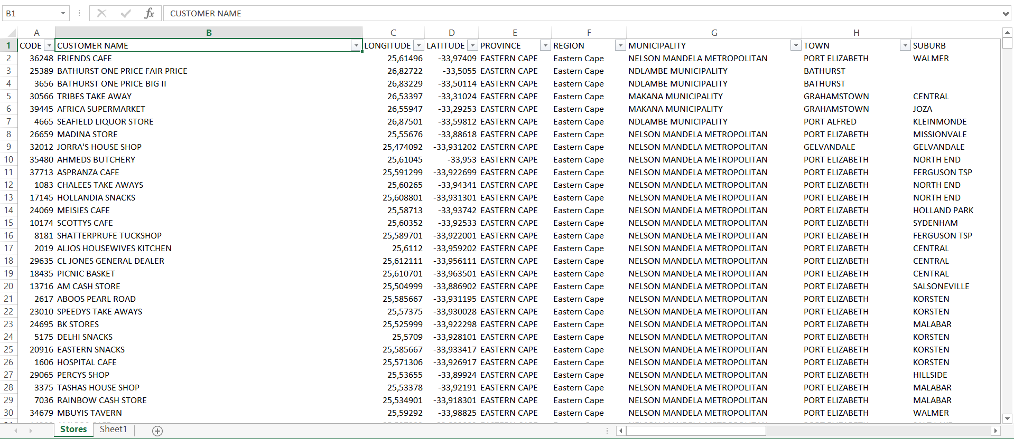Select the PICNIC BASKET cell

click(209, 274)
